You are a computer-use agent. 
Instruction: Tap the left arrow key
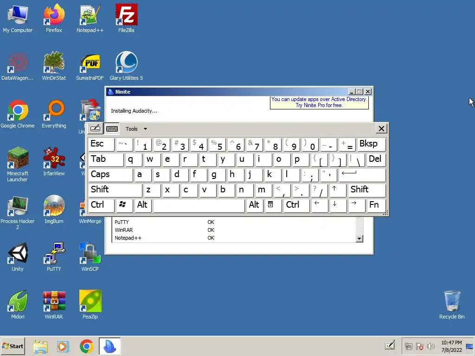tap(319, 205)
